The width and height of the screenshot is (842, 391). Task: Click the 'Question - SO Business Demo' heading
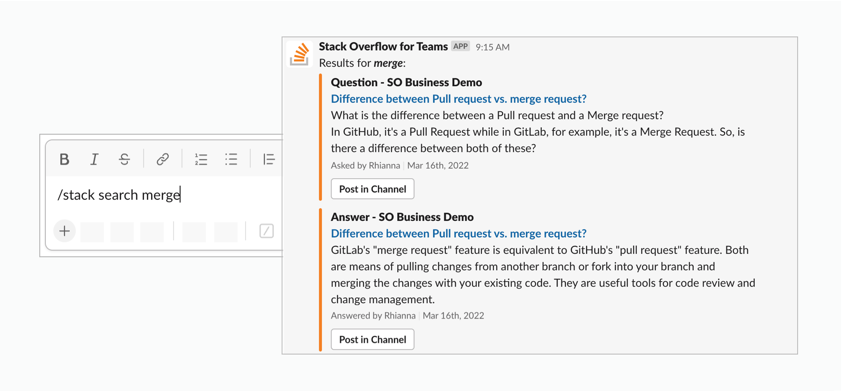(406, 82)
